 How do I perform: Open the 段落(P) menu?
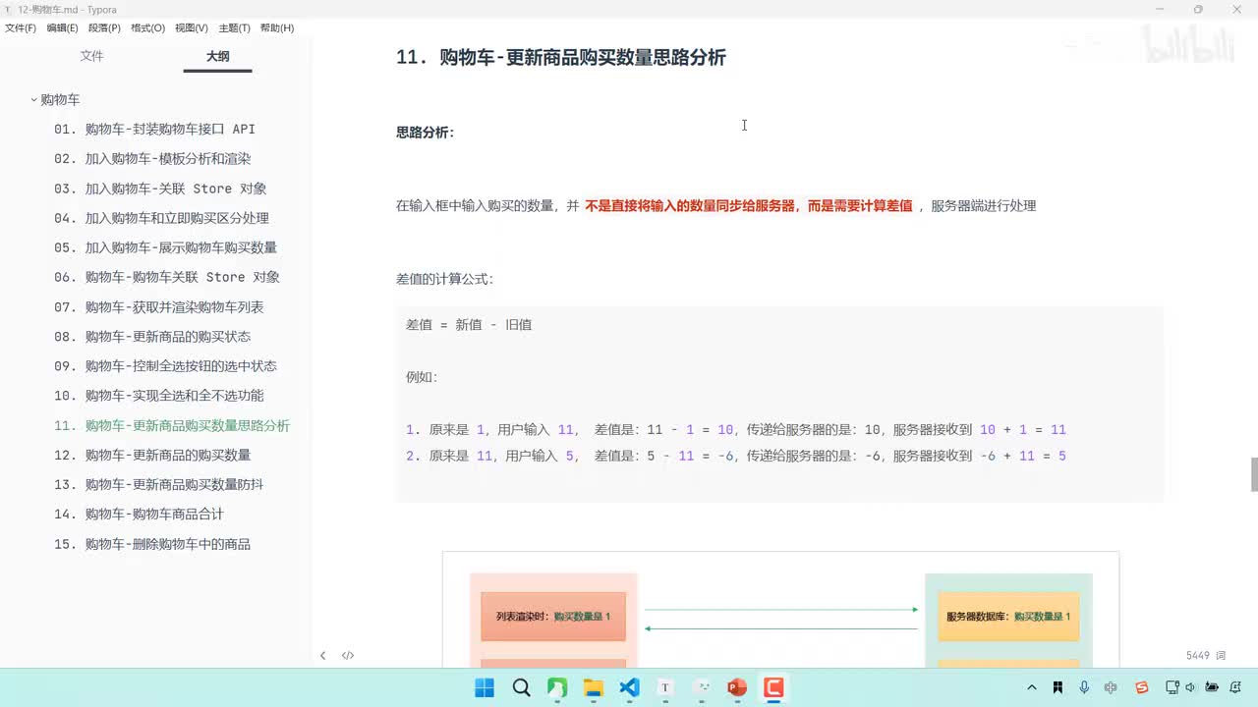pyautogui.click(x=104, y=27)
